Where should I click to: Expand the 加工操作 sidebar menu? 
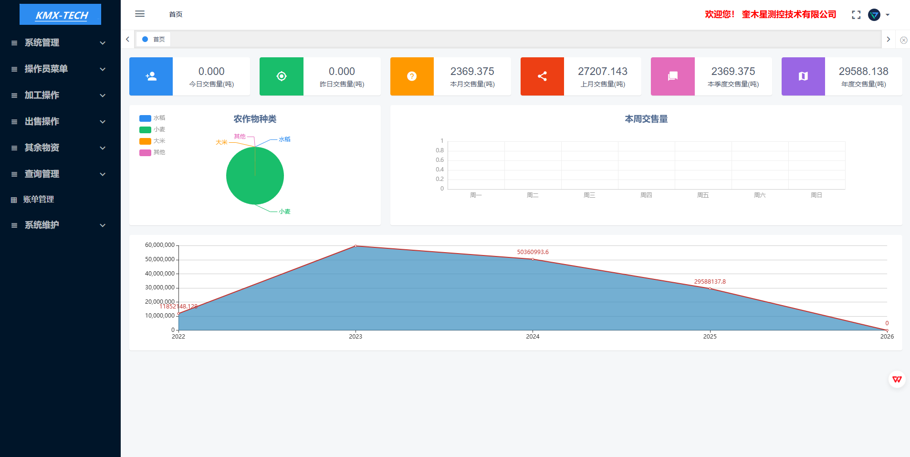tap(60, 96)
